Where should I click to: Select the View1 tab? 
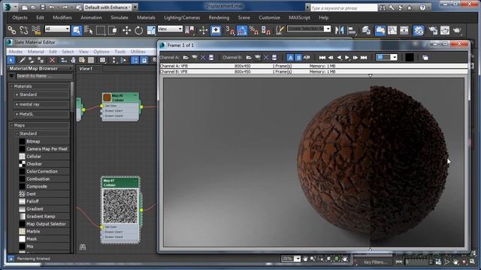(x=86, y=69)
